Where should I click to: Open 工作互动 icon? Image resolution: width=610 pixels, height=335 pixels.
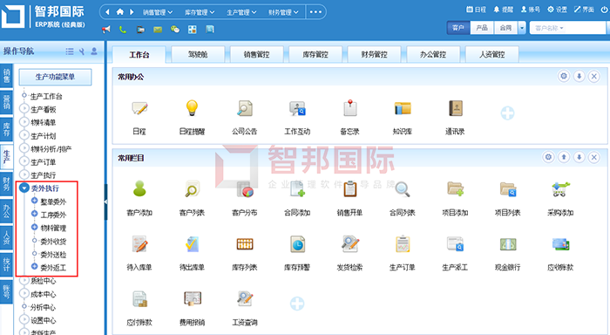coord(297,108)
